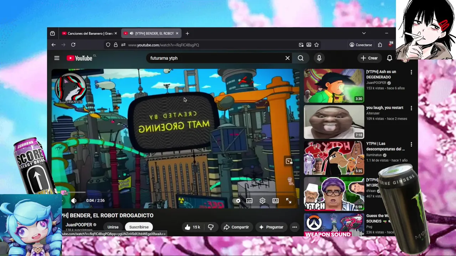Go back to the previous page
This screenshot has width=456, height=256.
tap(53, 45)
